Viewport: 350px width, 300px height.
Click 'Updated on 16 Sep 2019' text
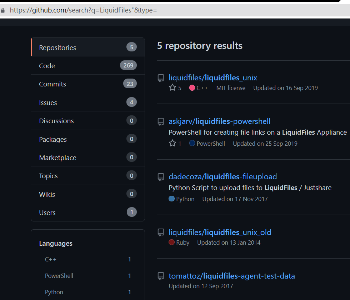coord(285,88)
